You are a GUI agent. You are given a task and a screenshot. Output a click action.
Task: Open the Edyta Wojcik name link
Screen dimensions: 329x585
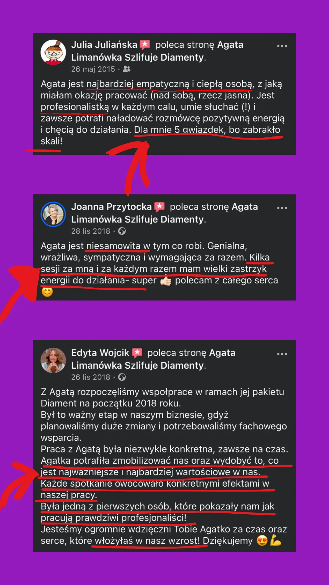(100, 353)
